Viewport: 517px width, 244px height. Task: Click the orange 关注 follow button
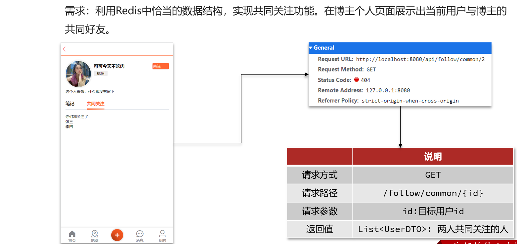click(160, 66)
